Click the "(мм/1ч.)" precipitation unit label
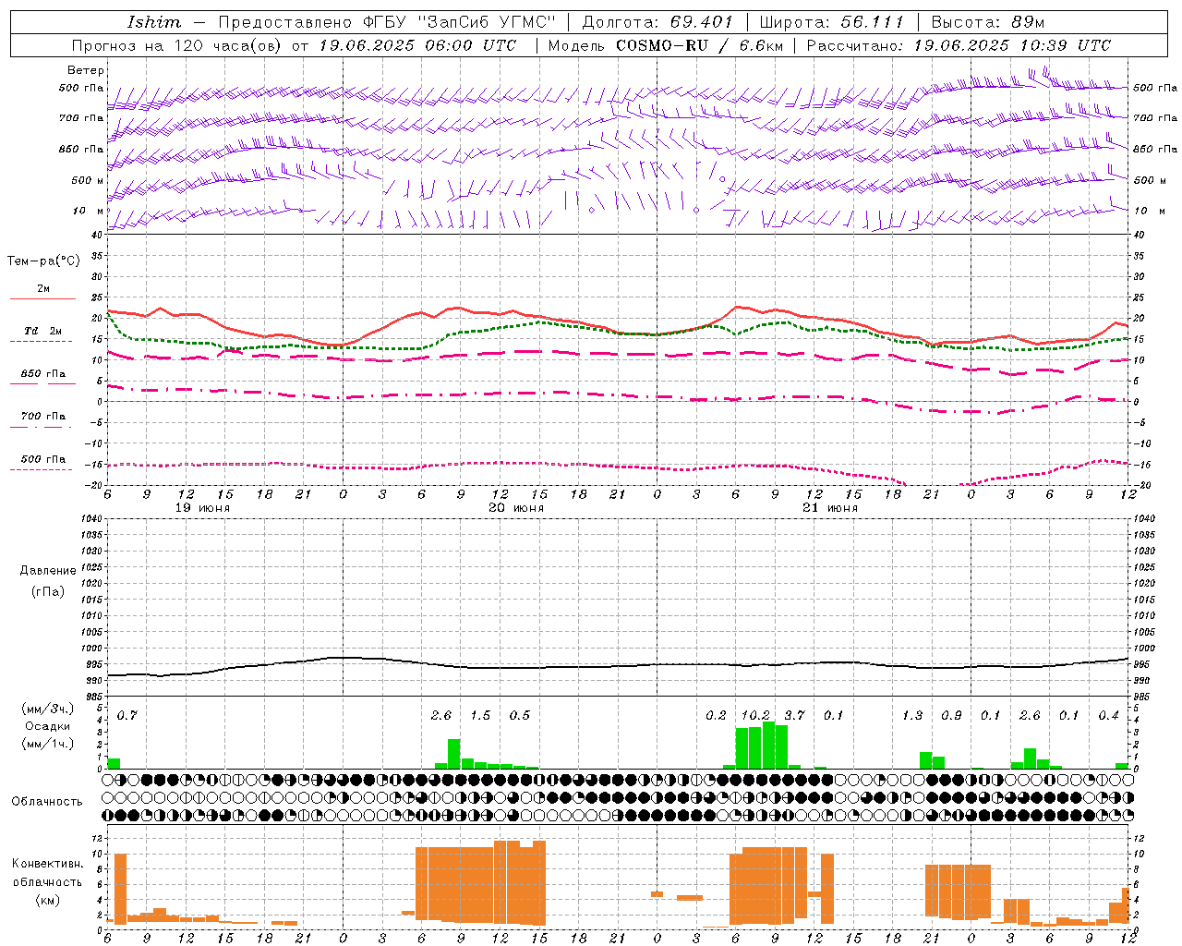Viewport: 1182px width, 946px height. pos(48,744)
